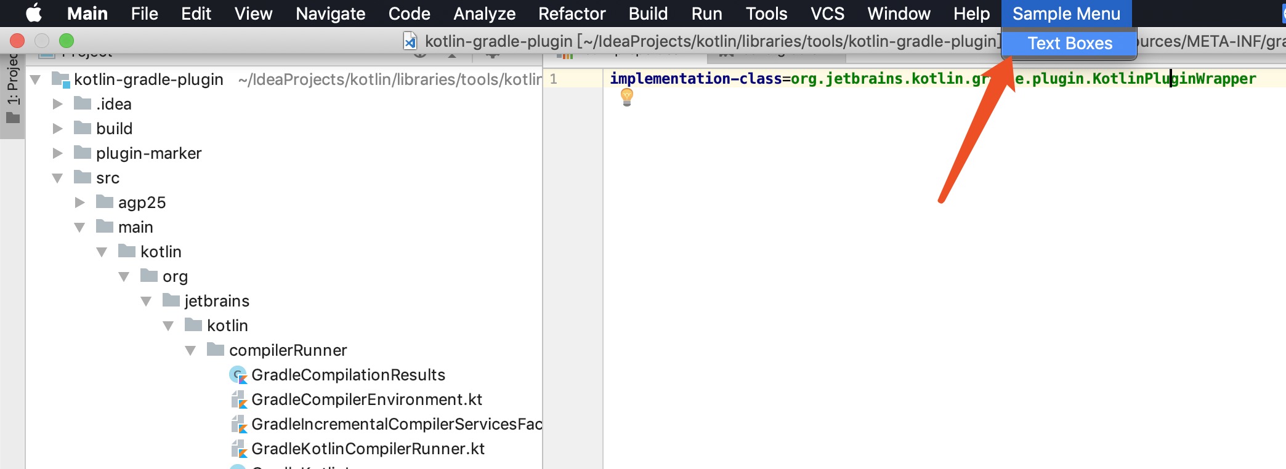
Task: Select the jetbrains folder in tree
Action: (216, 301)
